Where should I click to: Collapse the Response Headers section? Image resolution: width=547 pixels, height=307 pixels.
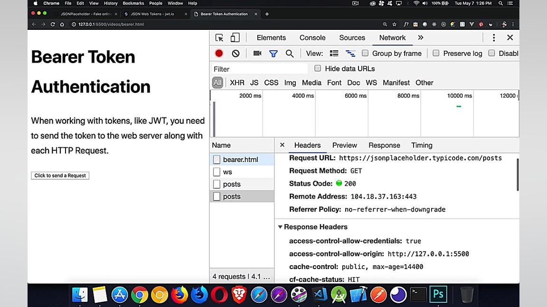click(x=280, y=227)
